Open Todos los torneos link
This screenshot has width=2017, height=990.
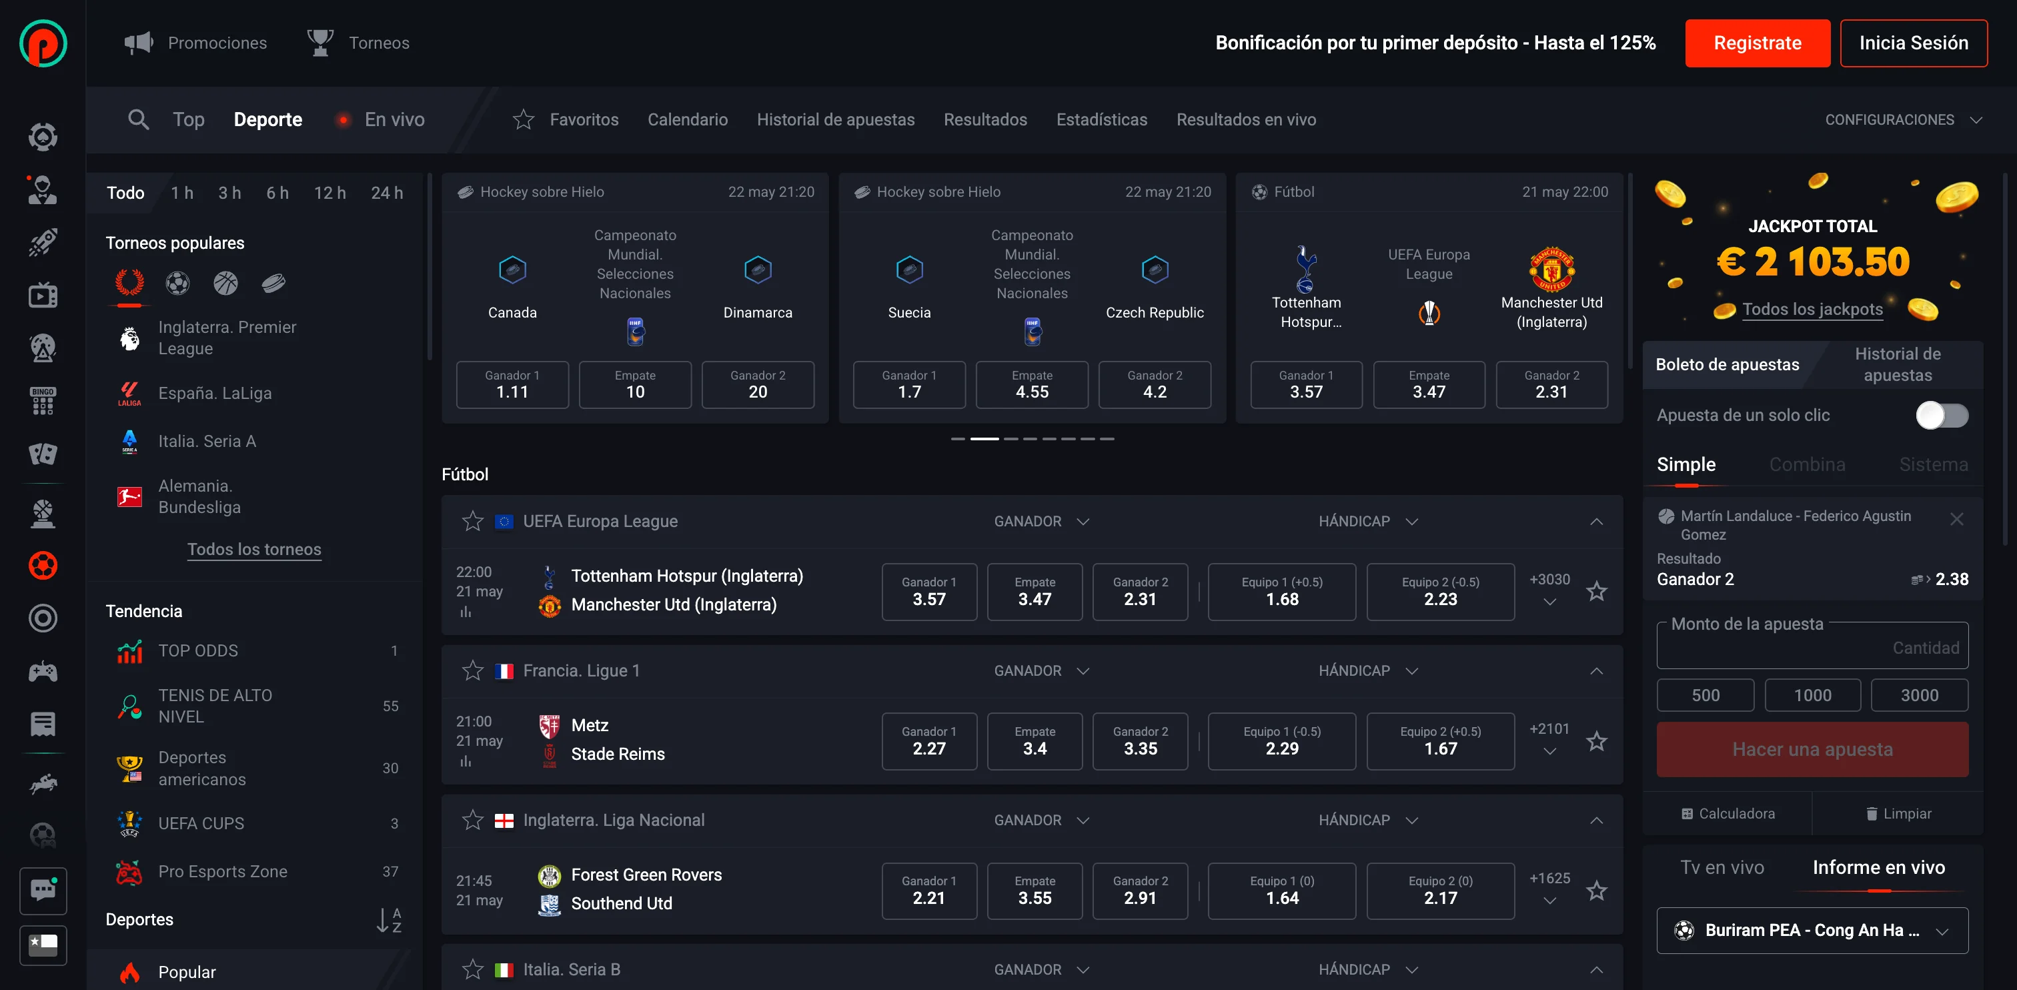tap(253, 549)
